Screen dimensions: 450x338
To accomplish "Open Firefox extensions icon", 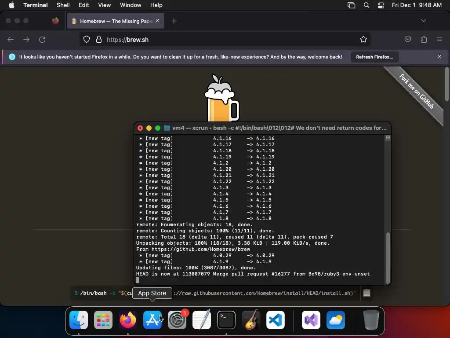I will point(424,39).
